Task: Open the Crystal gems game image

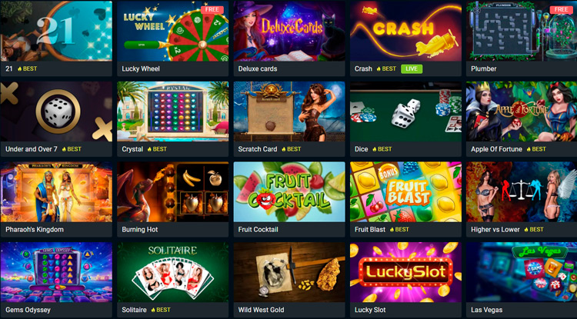Action: point(172,111)
